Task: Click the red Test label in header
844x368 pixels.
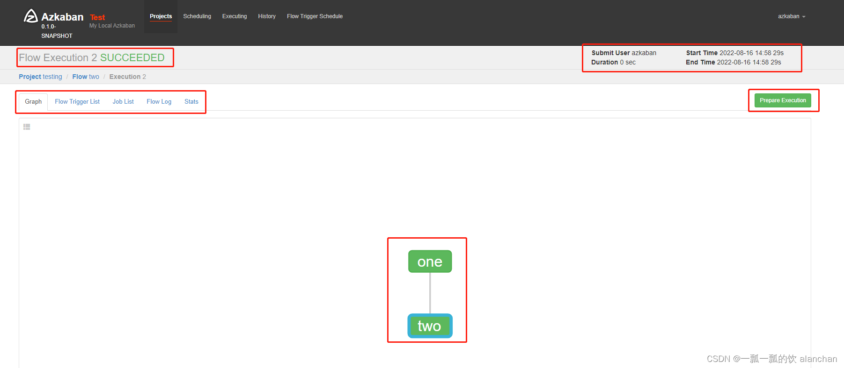Action: (x=97, y=17)
